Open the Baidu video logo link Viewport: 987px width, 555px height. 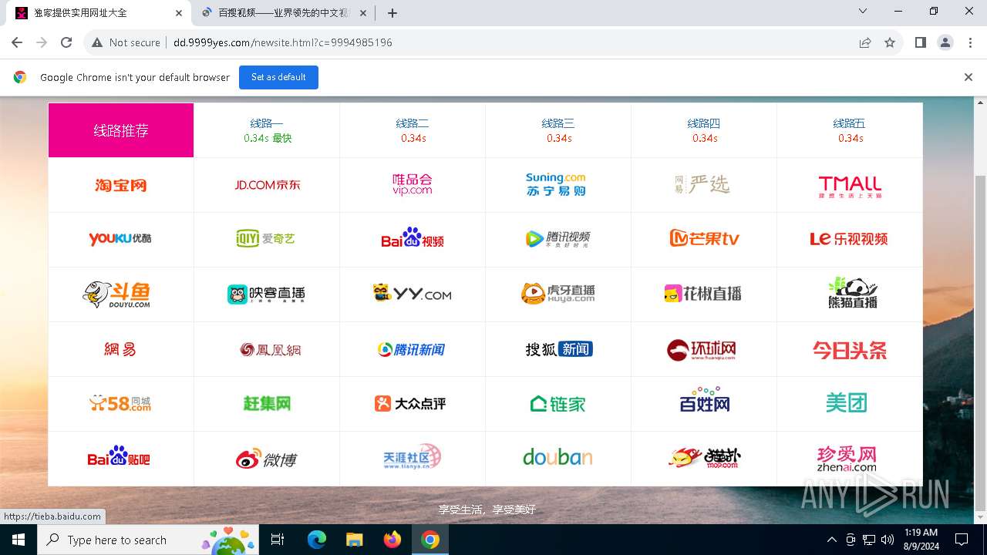(413, 238)
